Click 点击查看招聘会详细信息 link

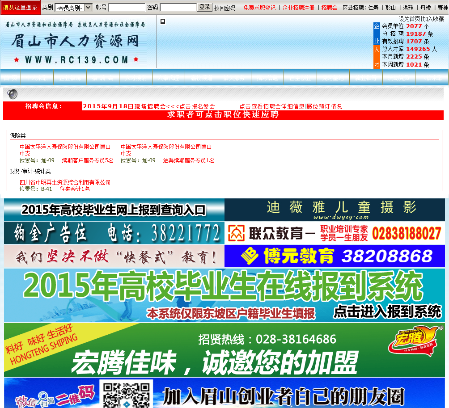[x=272, y=106]
